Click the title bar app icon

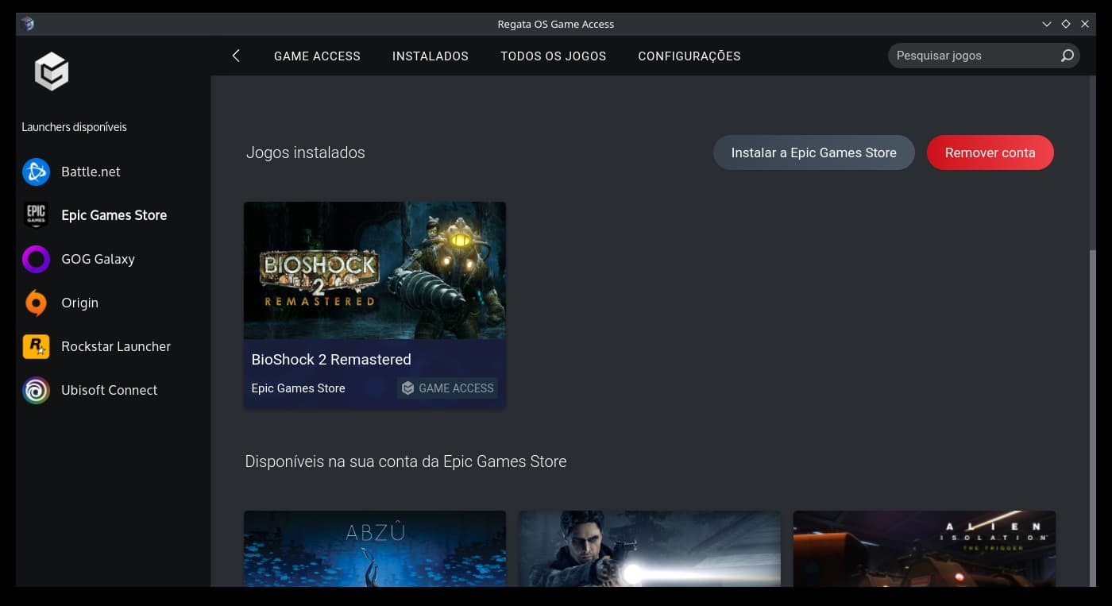[27, 24]
